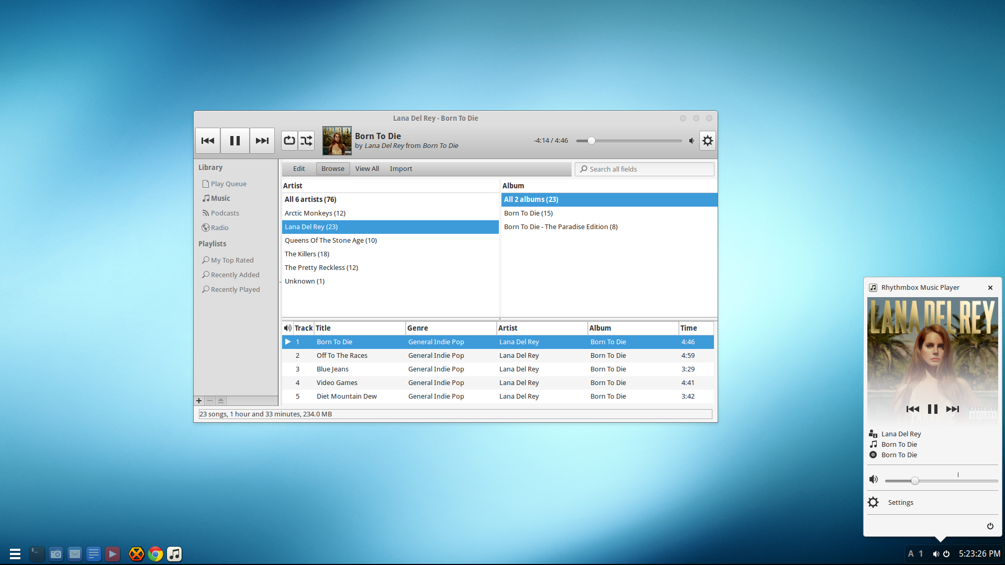Launch the terminal from the taskbar
The height and width of the screenshot is (565, 1005).
point(37,554)
